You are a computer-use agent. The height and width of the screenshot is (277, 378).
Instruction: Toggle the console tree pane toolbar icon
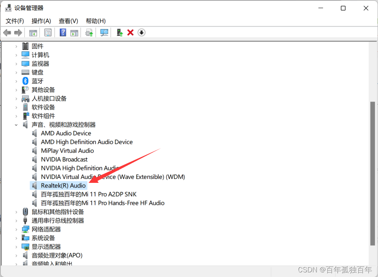click(33, 33)
